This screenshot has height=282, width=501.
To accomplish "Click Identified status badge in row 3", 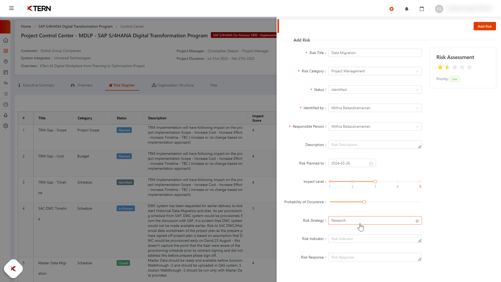I will tap(125, 183).
